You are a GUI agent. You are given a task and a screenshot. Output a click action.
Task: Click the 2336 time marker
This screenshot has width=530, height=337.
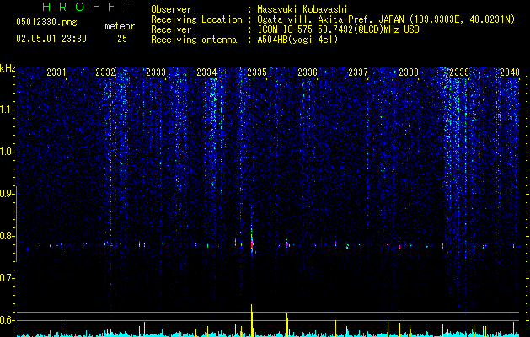coord(308,72)
